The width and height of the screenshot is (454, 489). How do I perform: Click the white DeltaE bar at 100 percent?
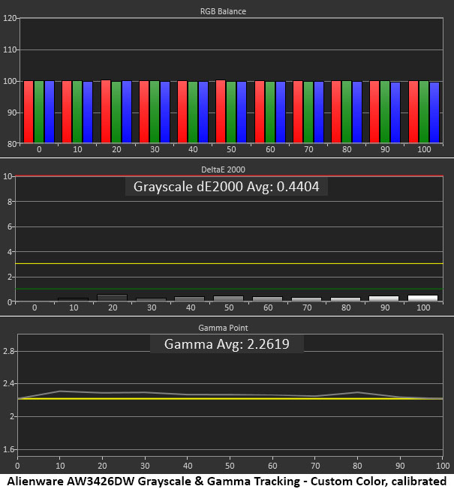[x=422, y=298]
